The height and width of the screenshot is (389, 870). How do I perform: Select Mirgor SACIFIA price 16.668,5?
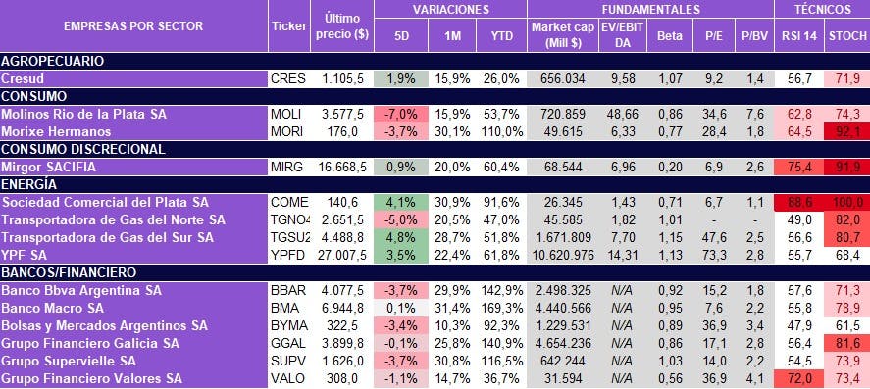coord(341,167)
